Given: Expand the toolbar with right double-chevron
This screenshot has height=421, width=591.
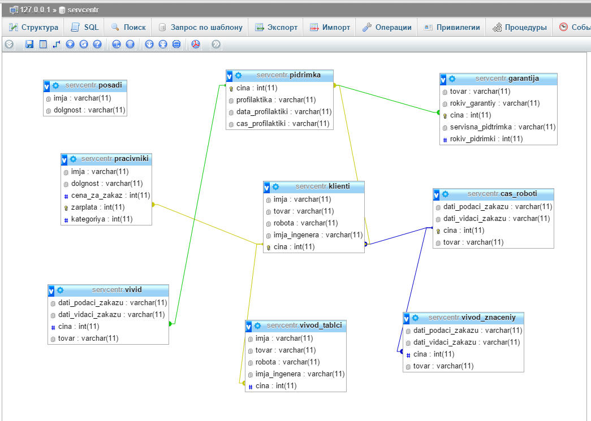Looking at the screenshot, I should click(x=216, y=45).
